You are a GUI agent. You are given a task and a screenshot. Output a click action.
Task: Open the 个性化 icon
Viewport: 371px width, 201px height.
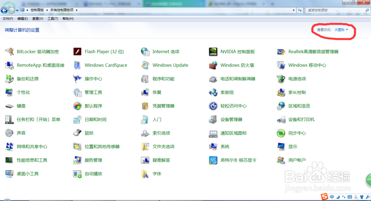click(x=10, y=92)
